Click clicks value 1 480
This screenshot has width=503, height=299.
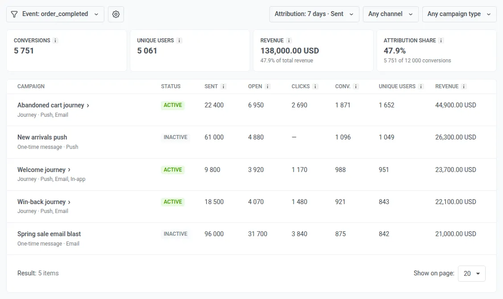coord(299,201)
